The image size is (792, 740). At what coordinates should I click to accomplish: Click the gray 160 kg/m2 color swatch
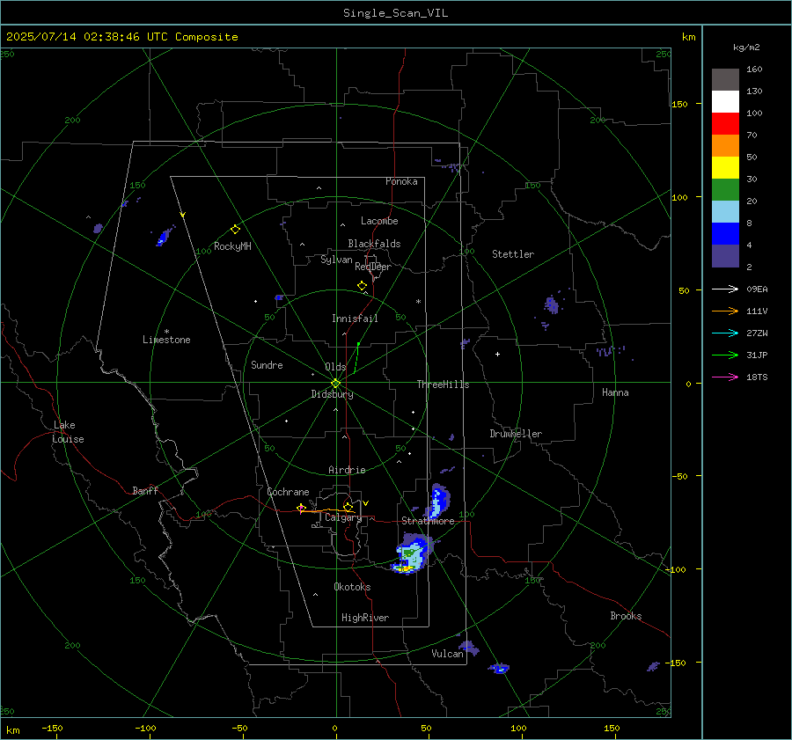[725, 79]
